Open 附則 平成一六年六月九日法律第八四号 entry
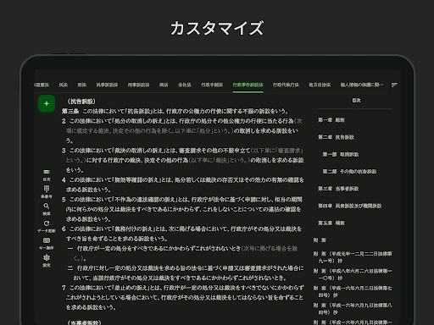Screen dimensions: 434x325 [x=353, y=309]
